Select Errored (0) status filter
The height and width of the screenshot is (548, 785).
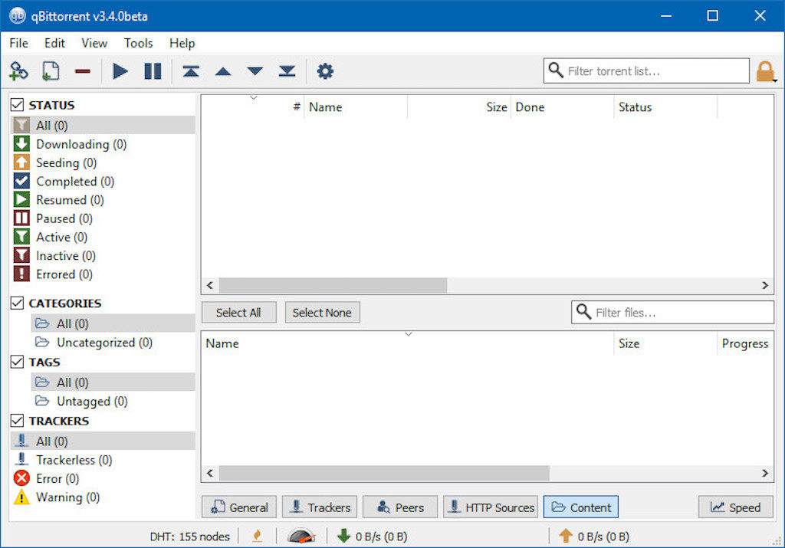coord(103,274)
